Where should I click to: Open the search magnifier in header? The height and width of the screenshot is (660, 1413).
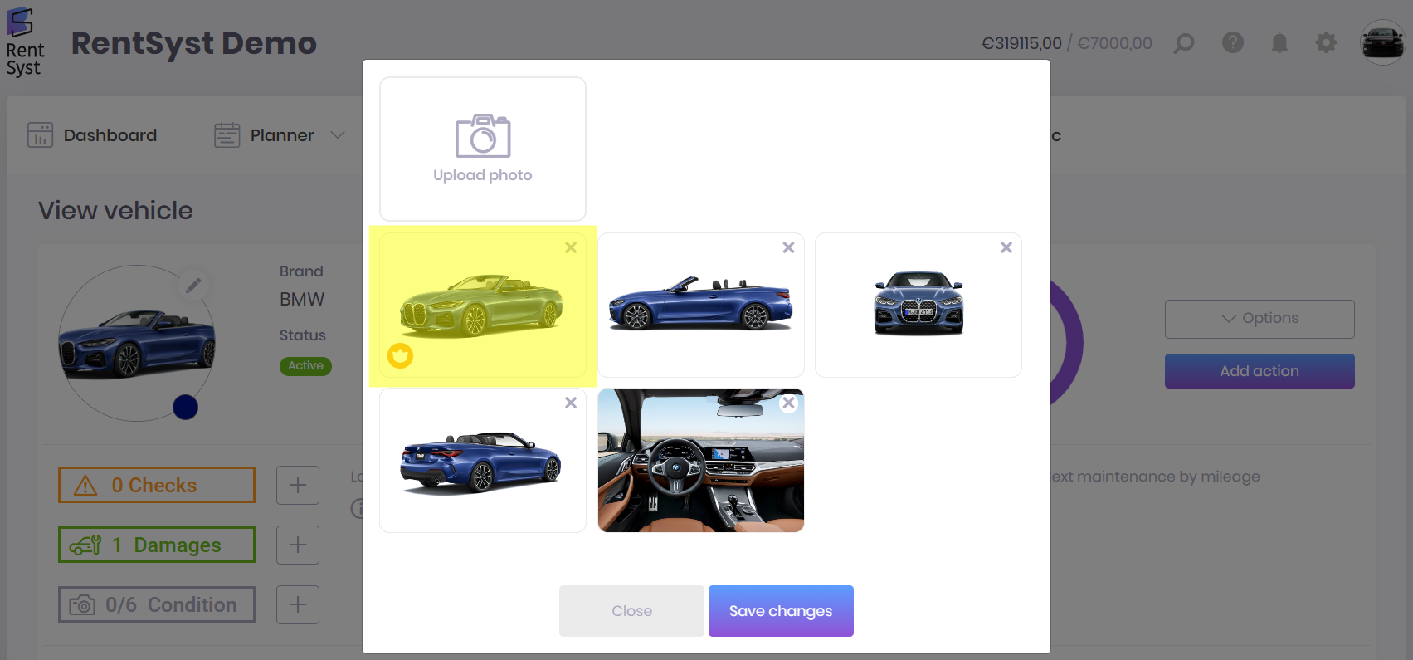point(1184,43)
